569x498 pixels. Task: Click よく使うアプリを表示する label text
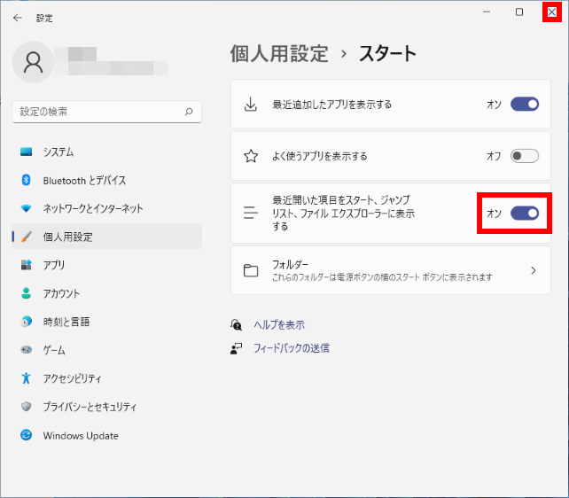(x=320, y=156)
